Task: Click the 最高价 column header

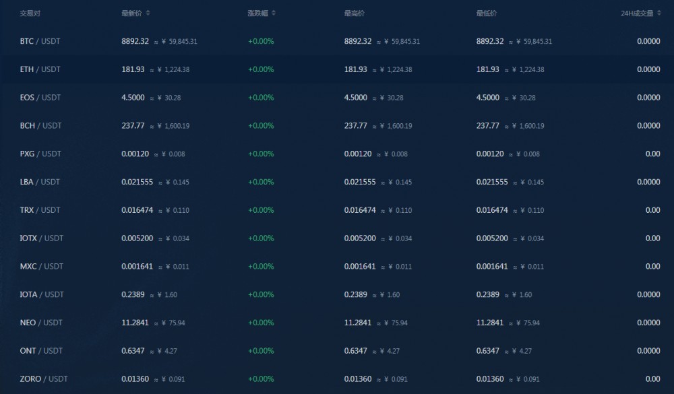Action: click(x=354, y=13)
